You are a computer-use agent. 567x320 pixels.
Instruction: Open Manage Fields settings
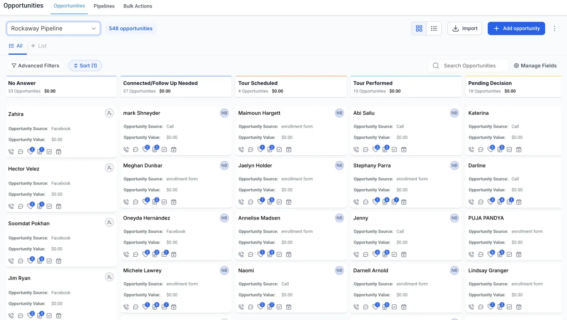[535, 66]
